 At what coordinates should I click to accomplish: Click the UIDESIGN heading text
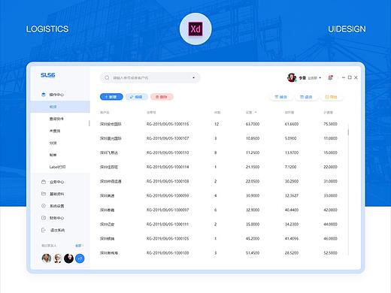[347, 29]
